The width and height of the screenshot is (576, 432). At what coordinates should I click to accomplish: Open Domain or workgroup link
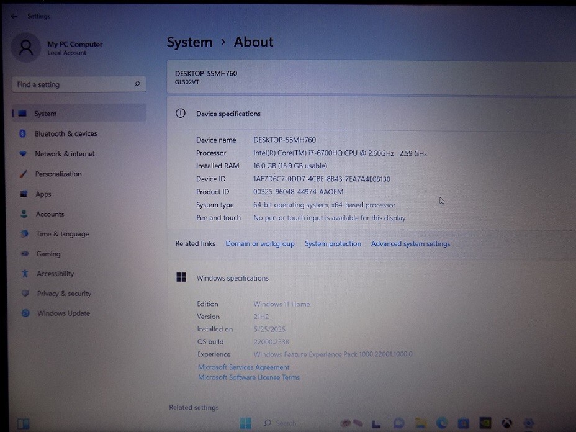[x=260, y=244]
